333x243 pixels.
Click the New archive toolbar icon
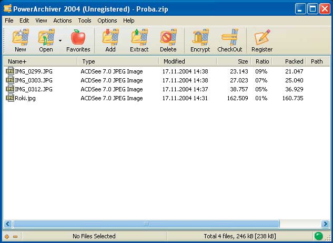tap(21, 37)
